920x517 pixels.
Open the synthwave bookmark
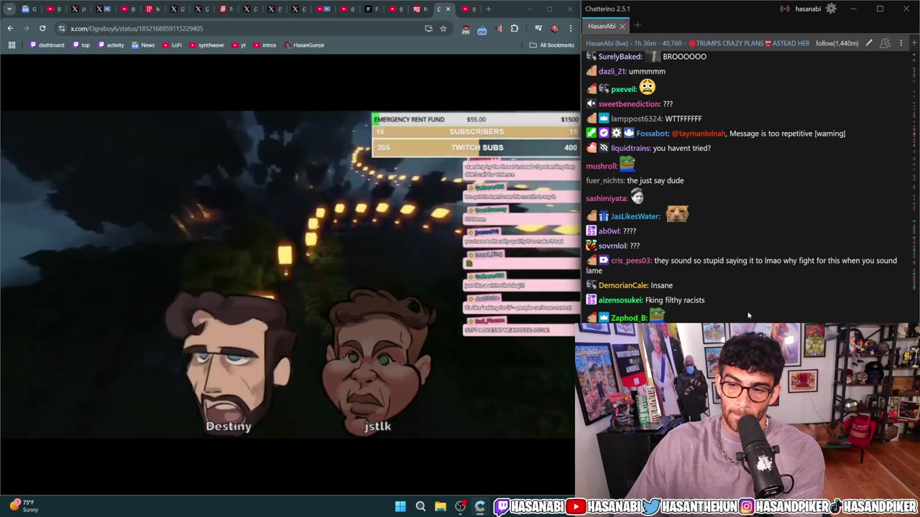(x=206, y=45)
